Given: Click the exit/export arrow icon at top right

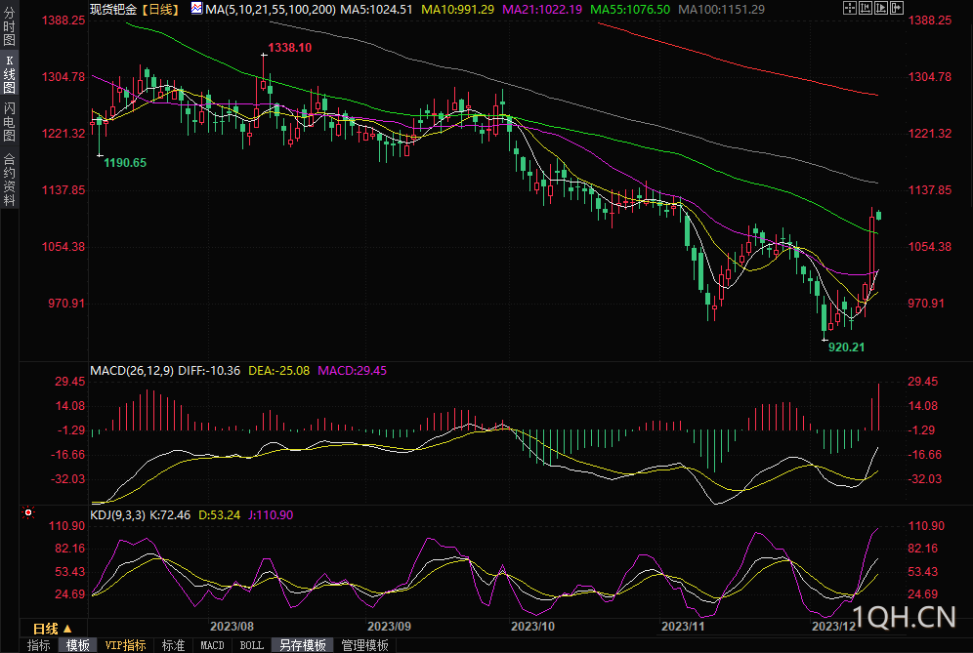Looking at the screenshot, I should click(x=897, y=8).
